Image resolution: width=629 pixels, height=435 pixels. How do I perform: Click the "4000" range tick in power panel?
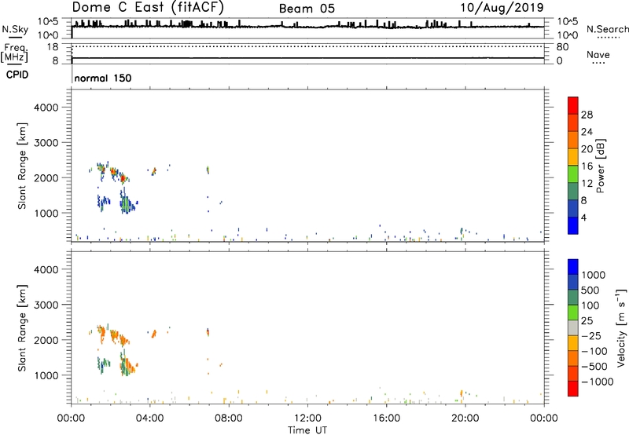(x=46, y=108)
